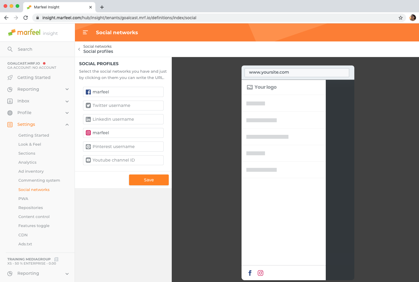This screenshot has height=282, width=419.
Task: Click the Facebook icon in first profile field
Action: click(x=88, y=92)
